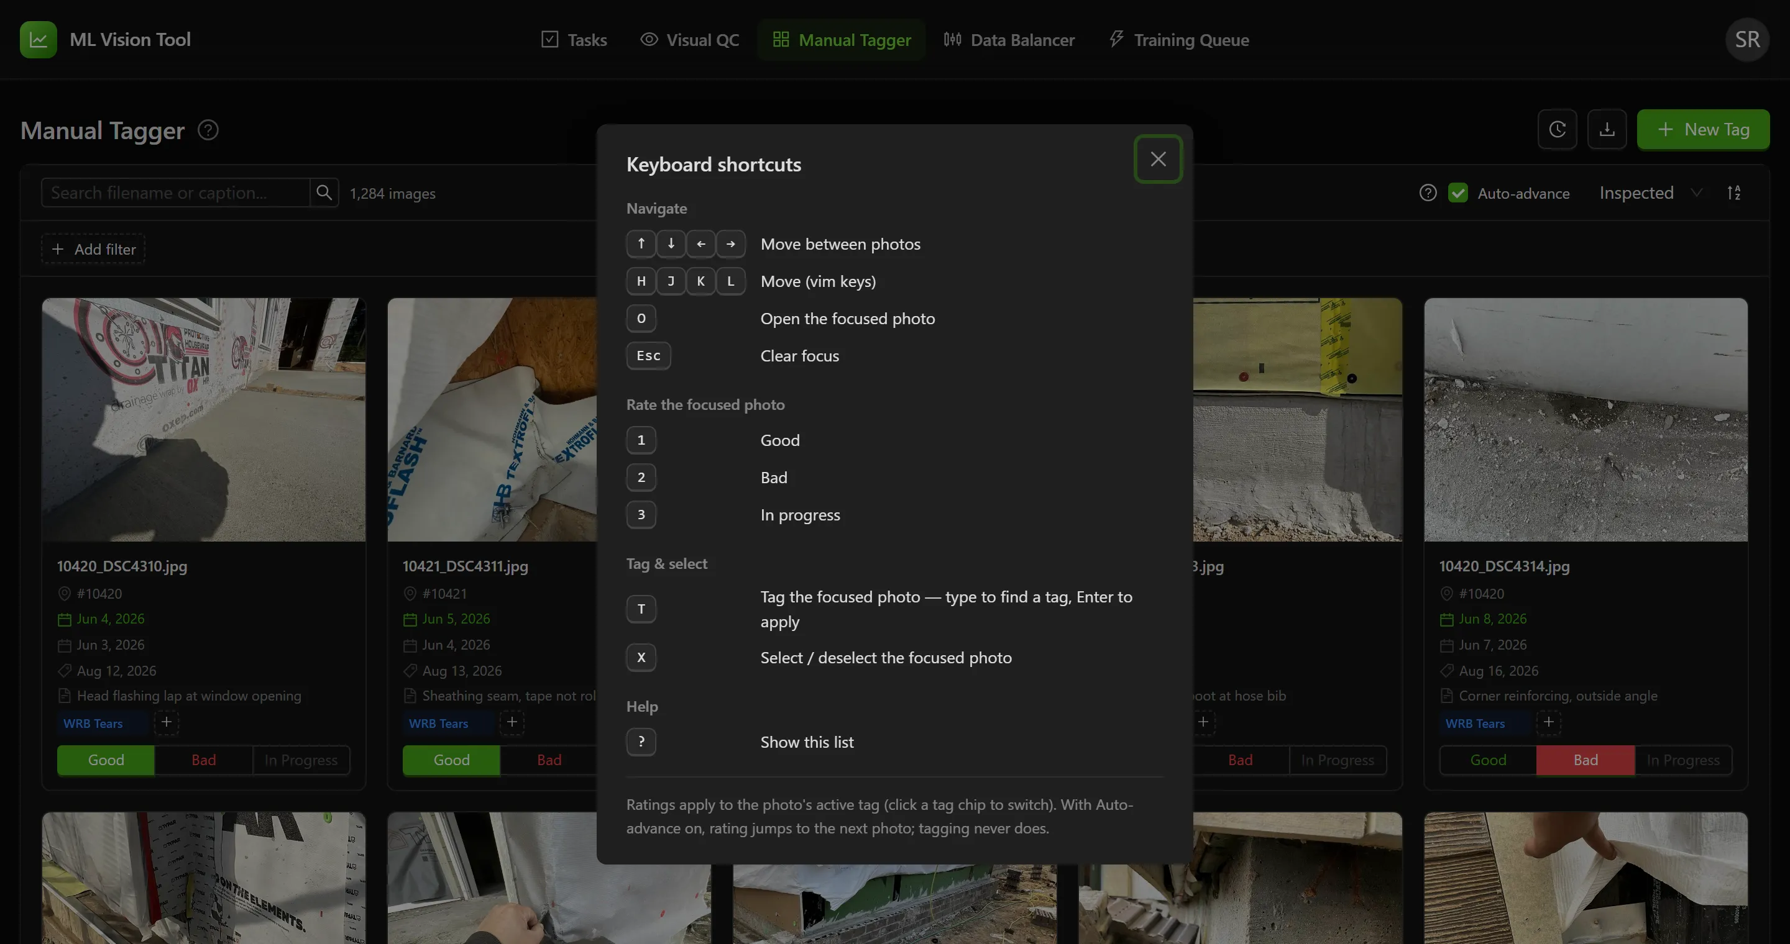This screenshot has height=944, width=1790.
Task: Click the ML Vision Tool logo icon
Action: point(38,40)
